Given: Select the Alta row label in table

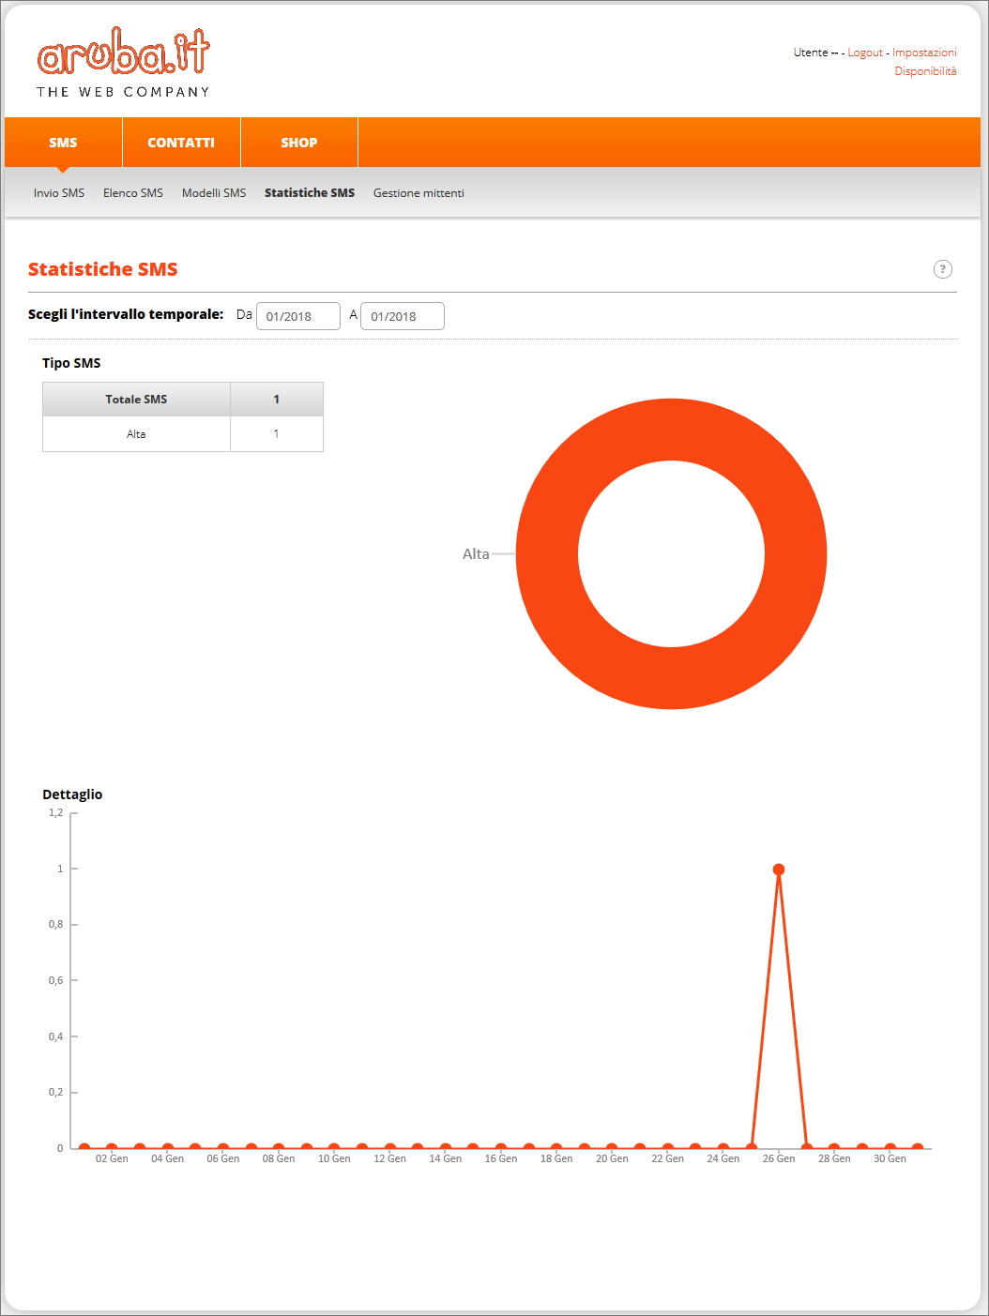Looking at the screenshot, I should pos(136,434).
